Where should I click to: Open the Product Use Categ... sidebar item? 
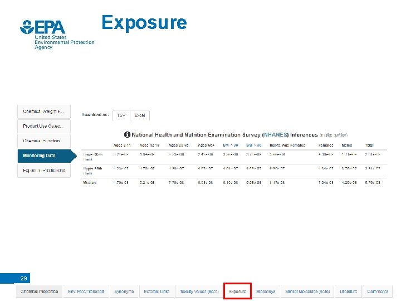[44, 126]
